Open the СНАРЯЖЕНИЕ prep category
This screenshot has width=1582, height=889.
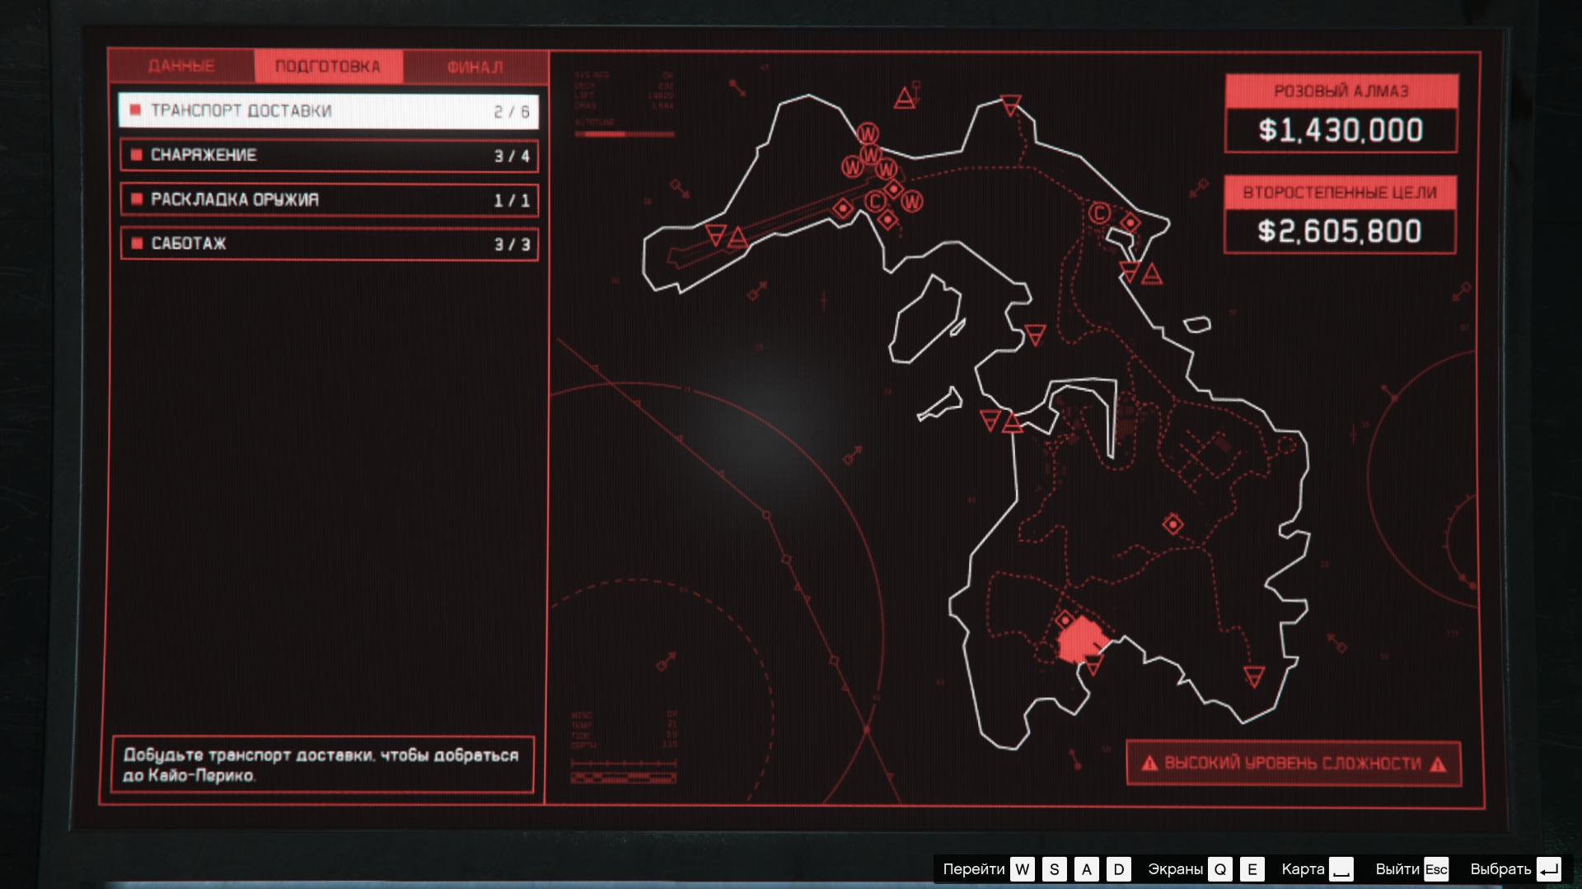[x=329, y=156]
